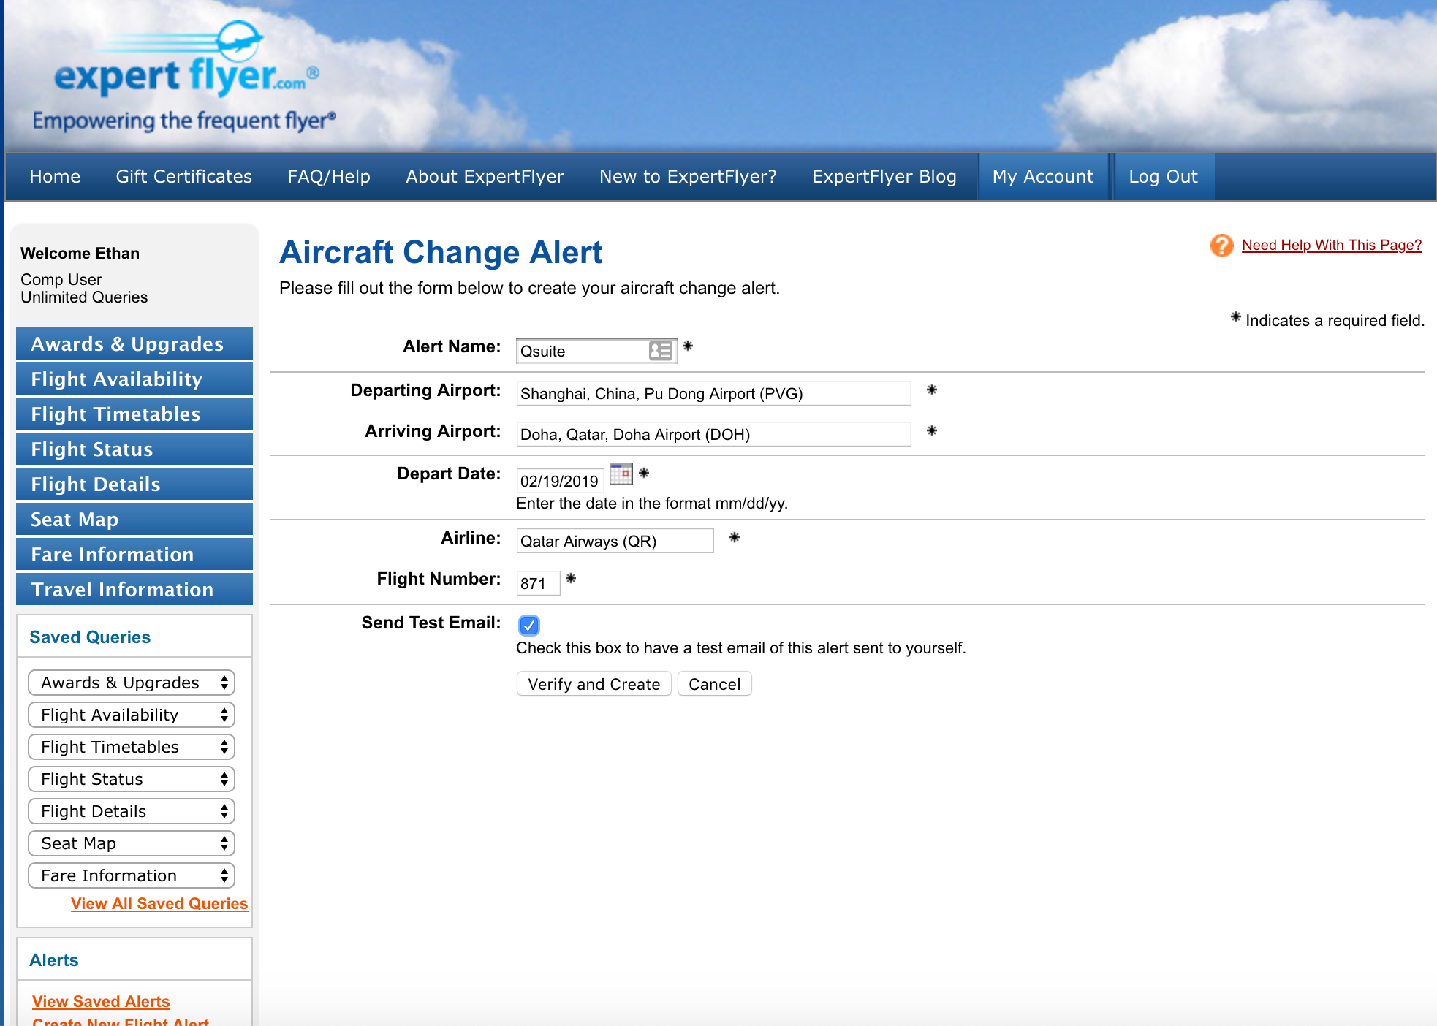Viewport: 1437px width, 1026px height.
Task: Open About ExpertFlyer page
Action: point(485,177)
